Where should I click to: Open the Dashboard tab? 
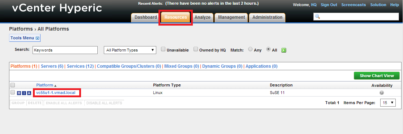click(x=145, y=17)
